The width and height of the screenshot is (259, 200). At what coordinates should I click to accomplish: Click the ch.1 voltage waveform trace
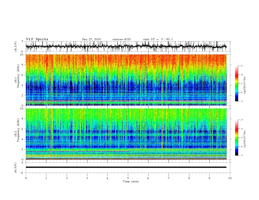point(126,46)
